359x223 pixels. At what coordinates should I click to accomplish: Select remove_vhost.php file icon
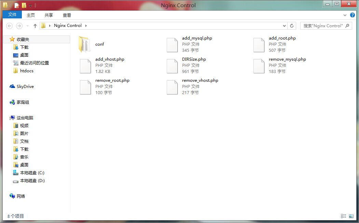172,87
